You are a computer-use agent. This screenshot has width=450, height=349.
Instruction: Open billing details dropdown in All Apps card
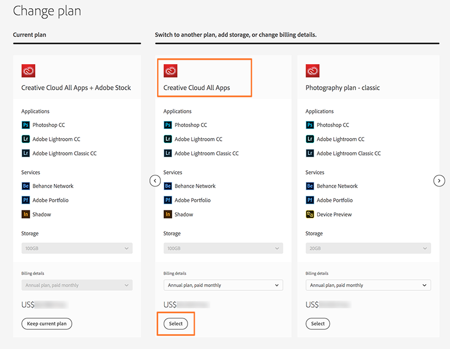(x=223, y=285)
